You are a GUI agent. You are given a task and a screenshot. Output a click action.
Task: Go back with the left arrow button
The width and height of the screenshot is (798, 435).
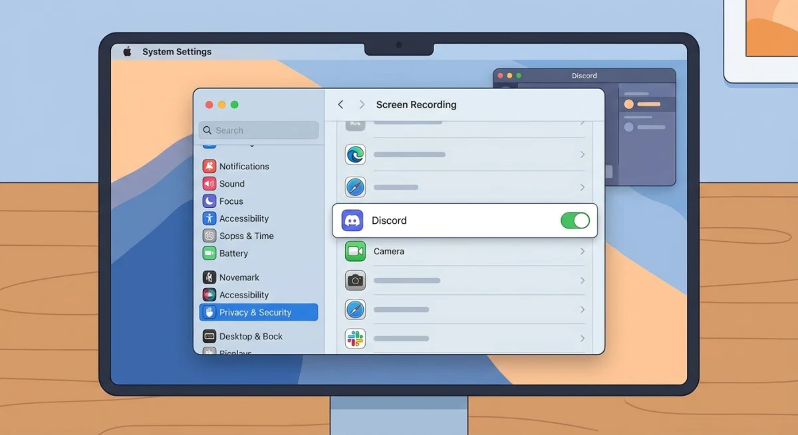click(x=340, y=104)
